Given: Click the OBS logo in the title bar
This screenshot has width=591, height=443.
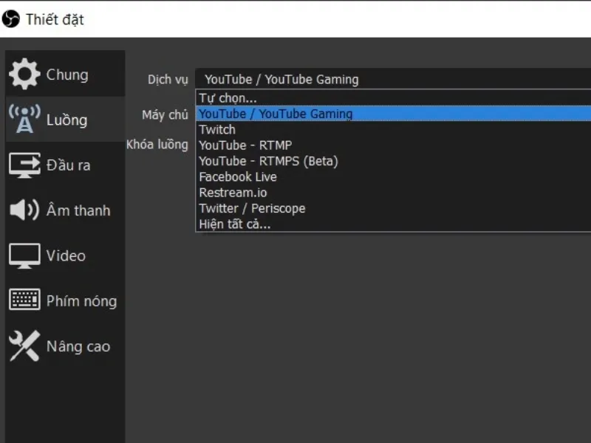Looking at the screenshot, I should click(x=10, y=20).
